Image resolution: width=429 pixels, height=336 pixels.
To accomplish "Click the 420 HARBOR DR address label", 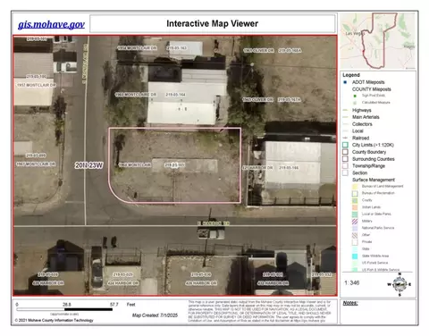I will (48, 283).
